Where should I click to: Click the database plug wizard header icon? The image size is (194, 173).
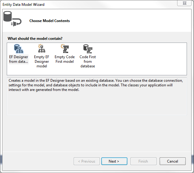[x=12, y=19]
